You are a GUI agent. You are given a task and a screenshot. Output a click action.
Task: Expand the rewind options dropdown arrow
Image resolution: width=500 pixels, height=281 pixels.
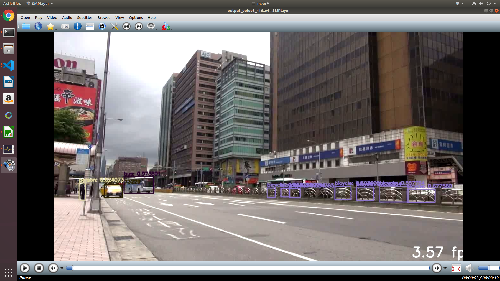[x=62, y=268]
